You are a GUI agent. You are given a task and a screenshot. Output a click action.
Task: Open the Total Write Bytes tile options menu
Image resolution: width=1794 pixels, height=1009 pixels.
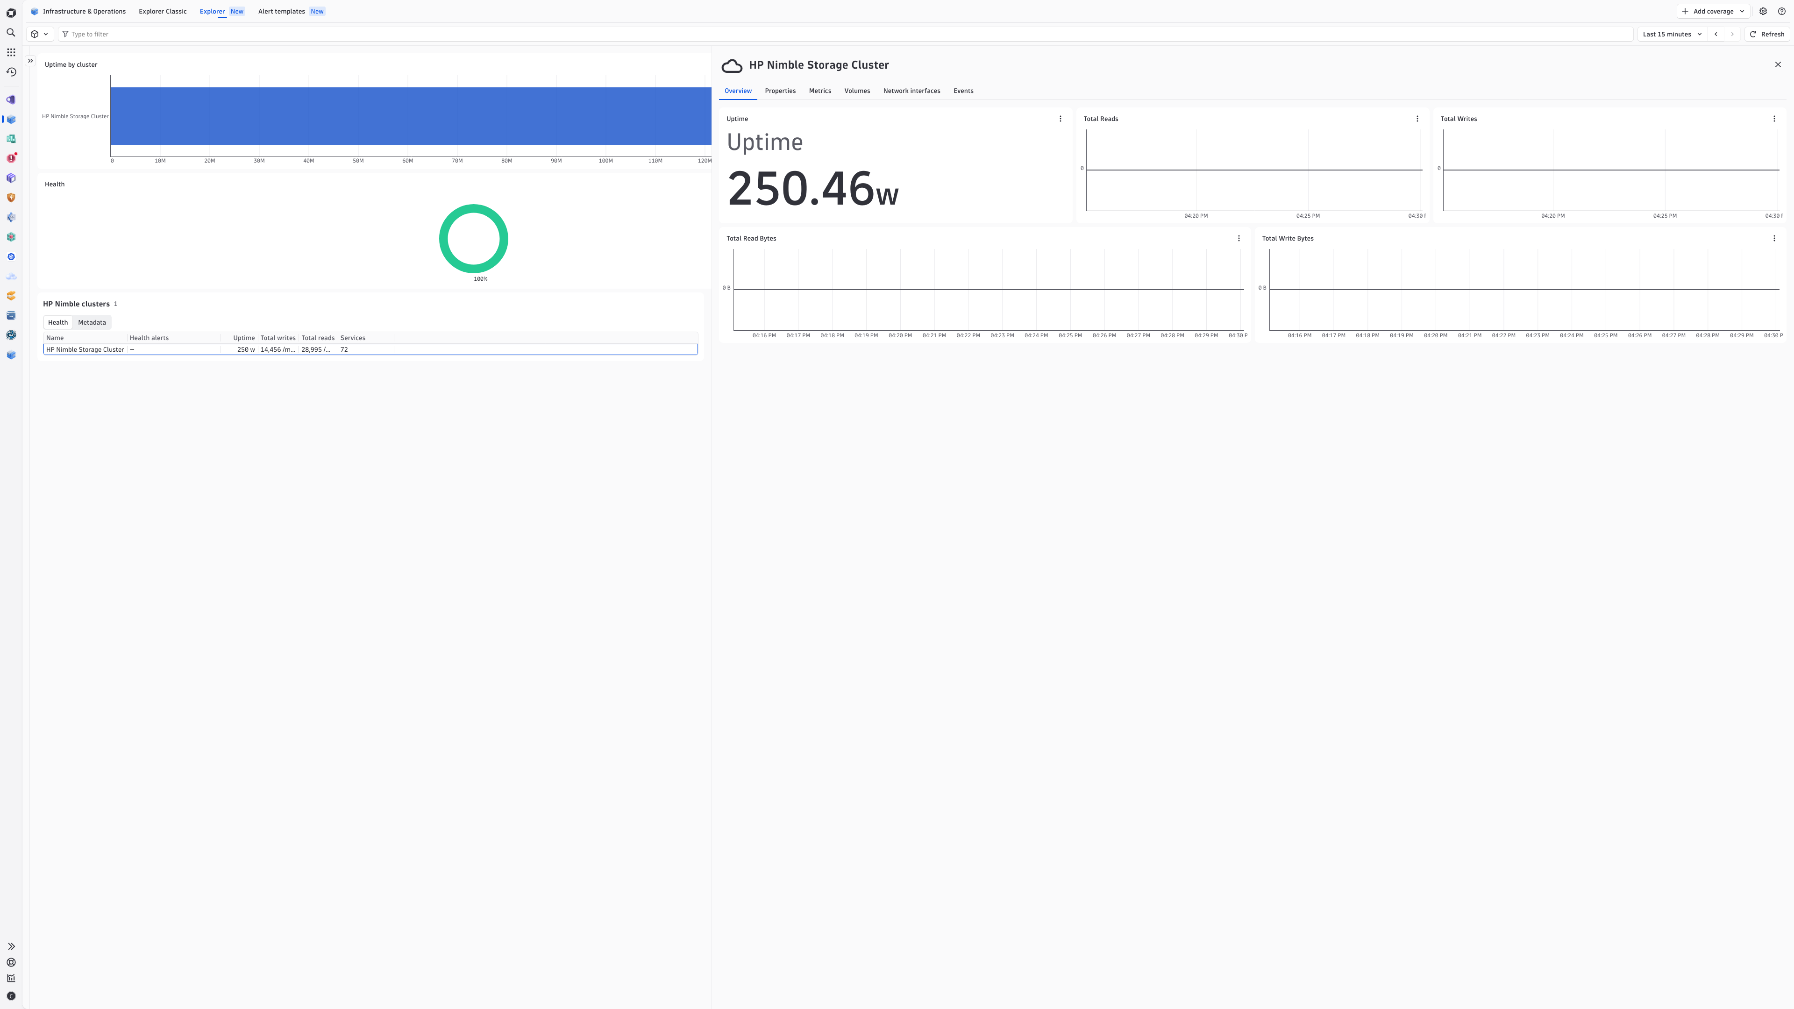[x=1774, y=238]
